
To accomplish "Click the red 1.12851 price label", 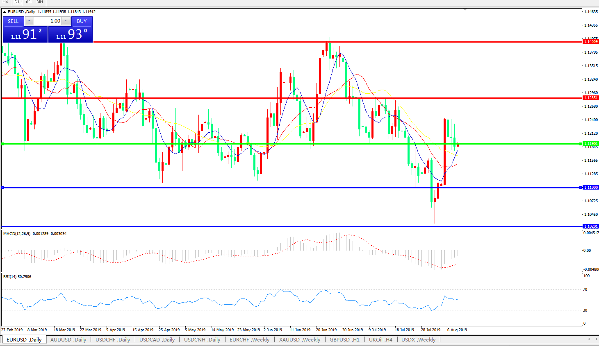I will pos(590,98).
